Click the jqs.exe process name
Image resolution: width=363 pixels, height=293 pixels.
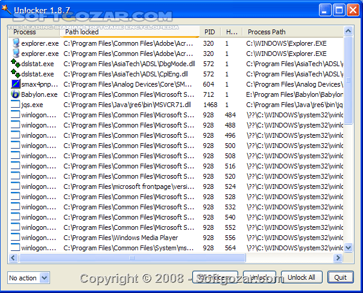pos(32,105)
